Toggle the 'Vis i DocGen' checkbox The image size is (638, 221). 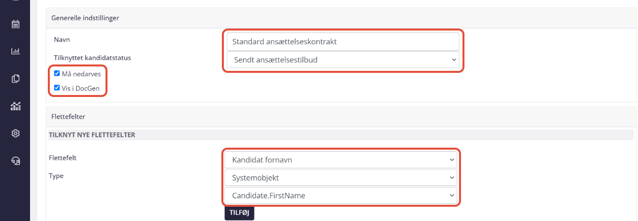click(x=57, y=88)
